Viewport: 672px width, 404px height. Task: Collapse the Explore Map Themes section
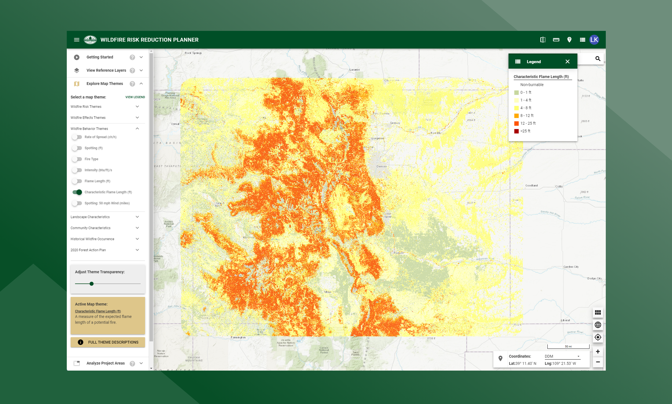[x=141, y=84]
